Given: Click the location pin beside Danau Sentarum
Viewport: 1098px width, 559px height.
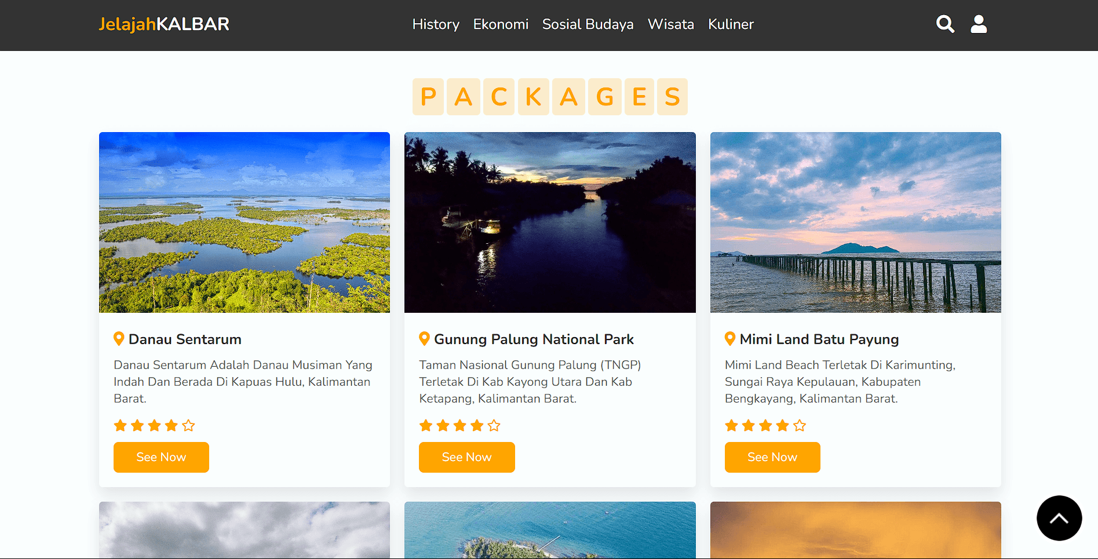Looking at the screenshot, I should click(x=119, y=339).
